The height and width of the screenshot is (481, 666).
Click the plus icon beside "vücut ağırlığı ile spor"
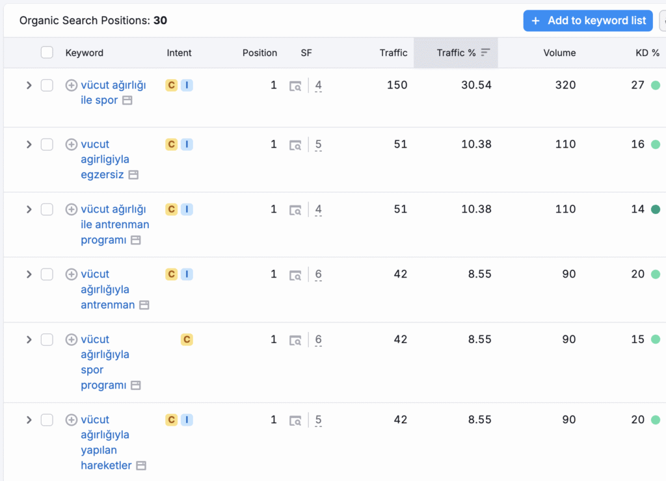coord(72,84)
